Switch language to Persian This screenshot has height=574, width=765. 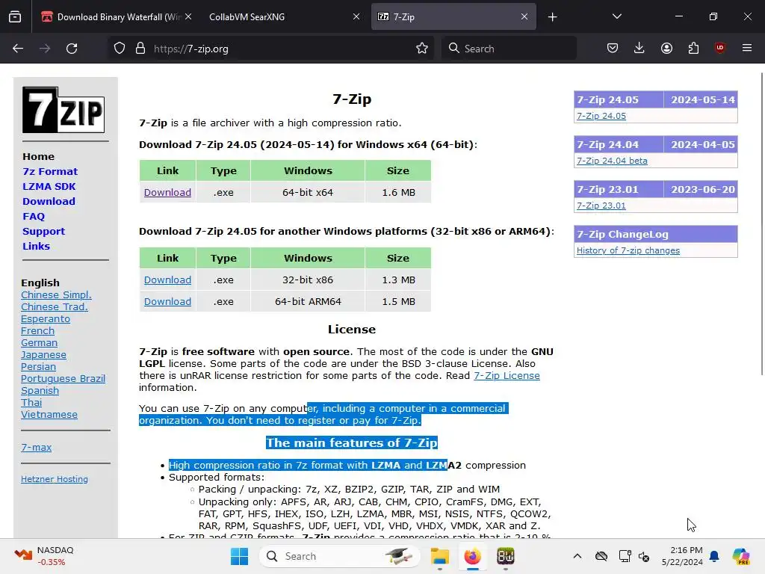click(38, 366)
